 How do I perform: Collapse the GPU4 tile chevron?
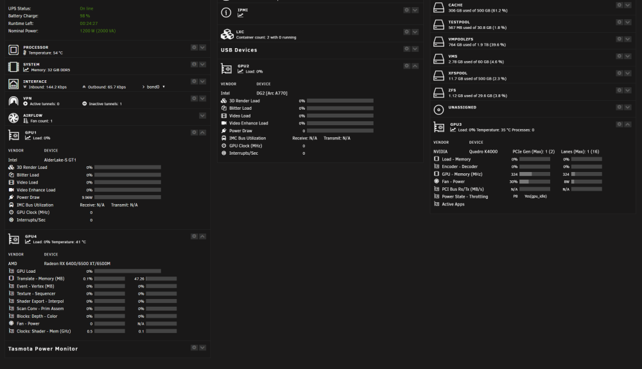point(202,236)
